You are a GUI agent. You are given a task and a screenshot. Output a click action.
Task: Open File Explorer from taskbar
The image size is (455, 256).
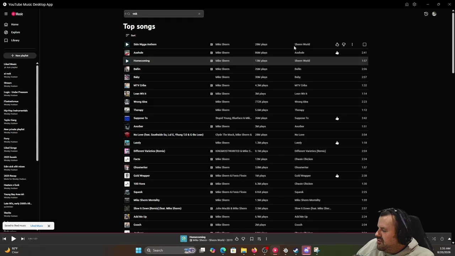[244, 250]
